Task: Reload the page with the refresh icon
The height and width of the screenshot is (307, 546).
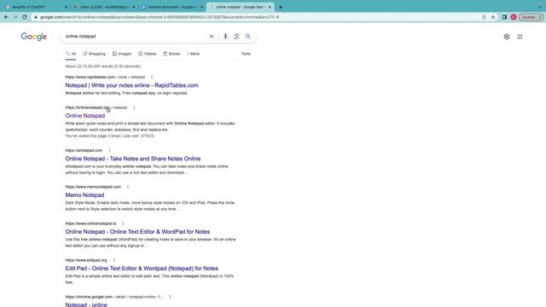Action: 25,17
